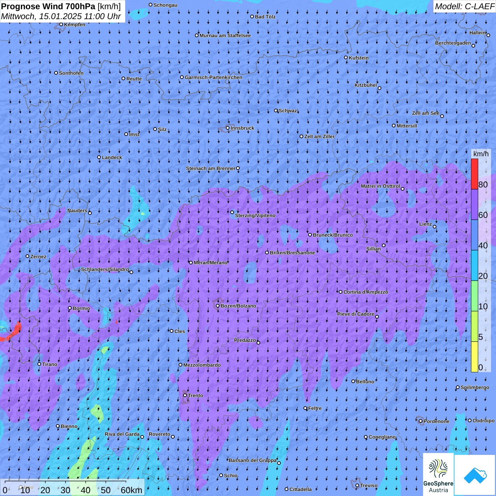This screenshot has height=496, width=496.
Task: Select the purple 60–80 km/h legend segment
Action: click(x=474, y=205)
